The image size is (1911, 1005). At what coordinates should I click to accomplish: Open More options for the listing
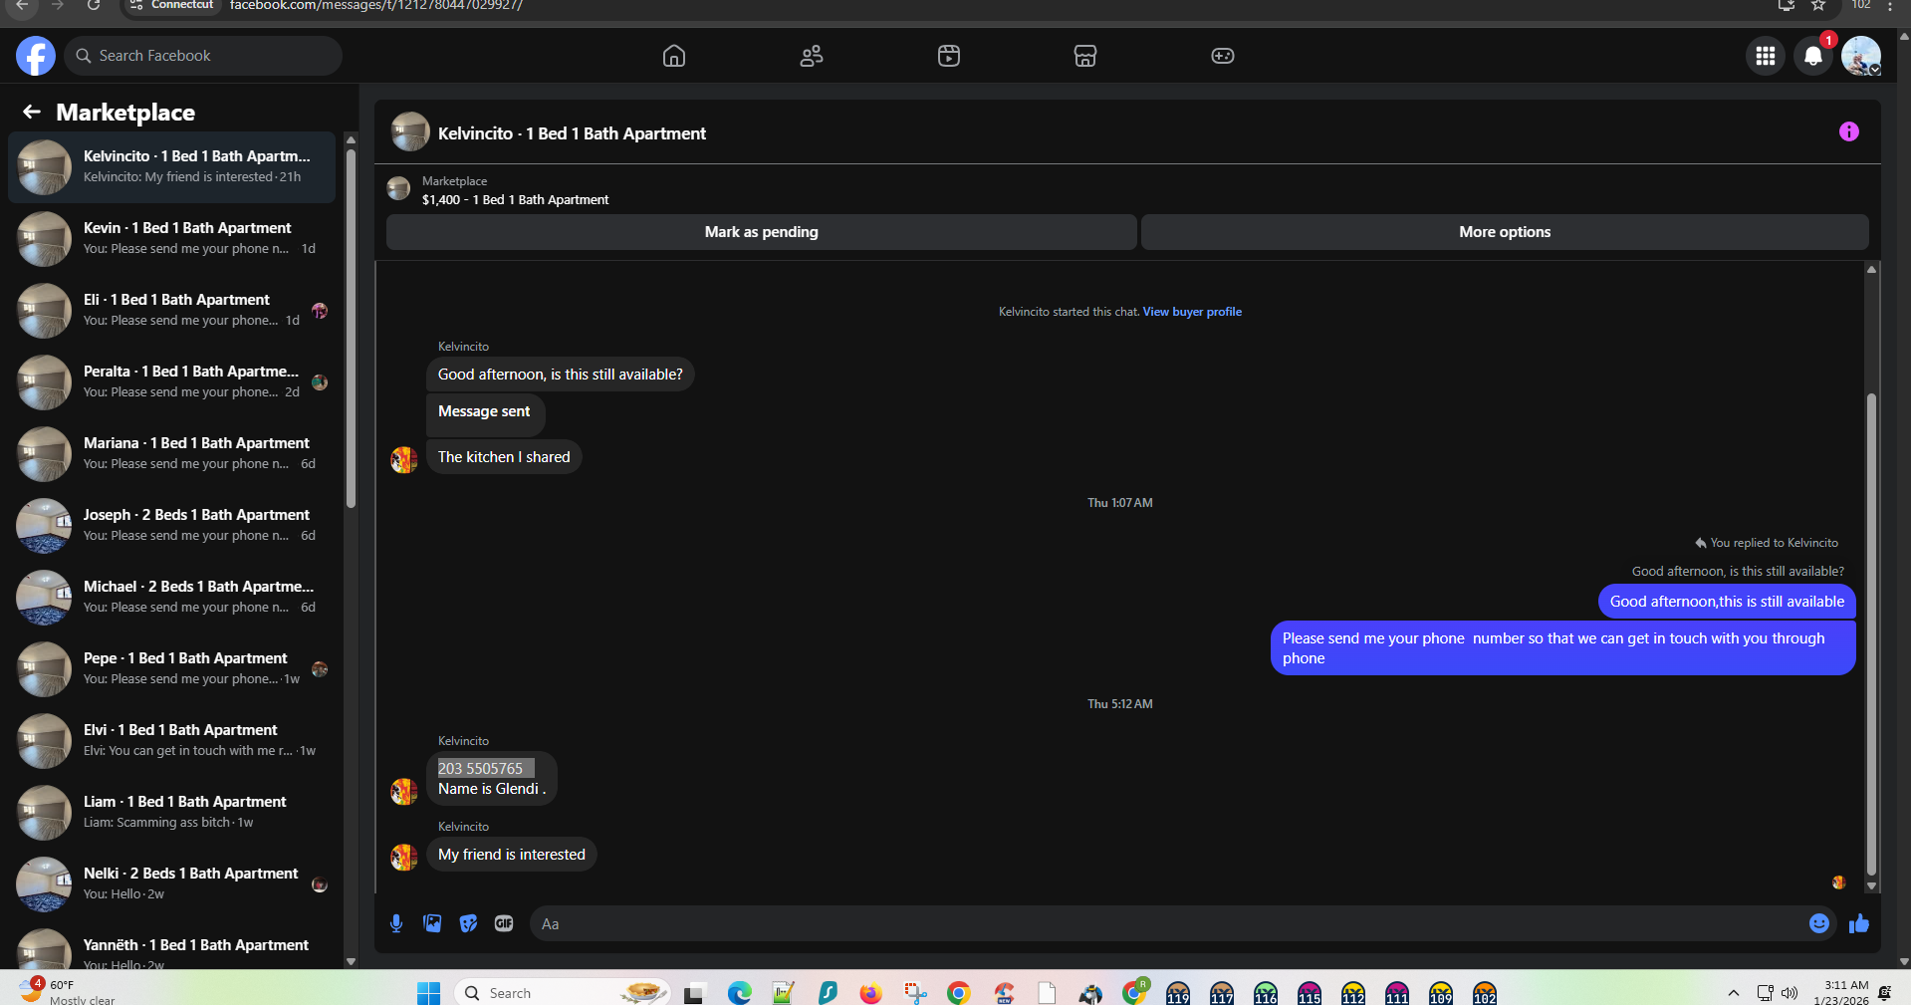[1505, 232]
